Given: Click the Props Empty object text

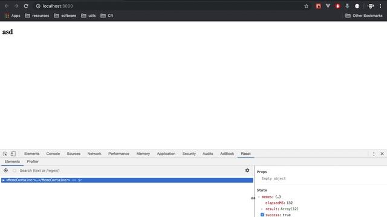Looking at the screenshot, I should (x=274, y=178).
